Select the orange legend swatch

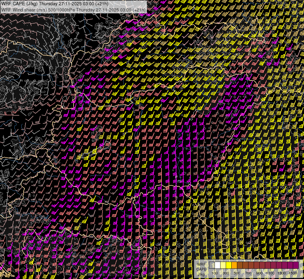click(x=234, y=265)
